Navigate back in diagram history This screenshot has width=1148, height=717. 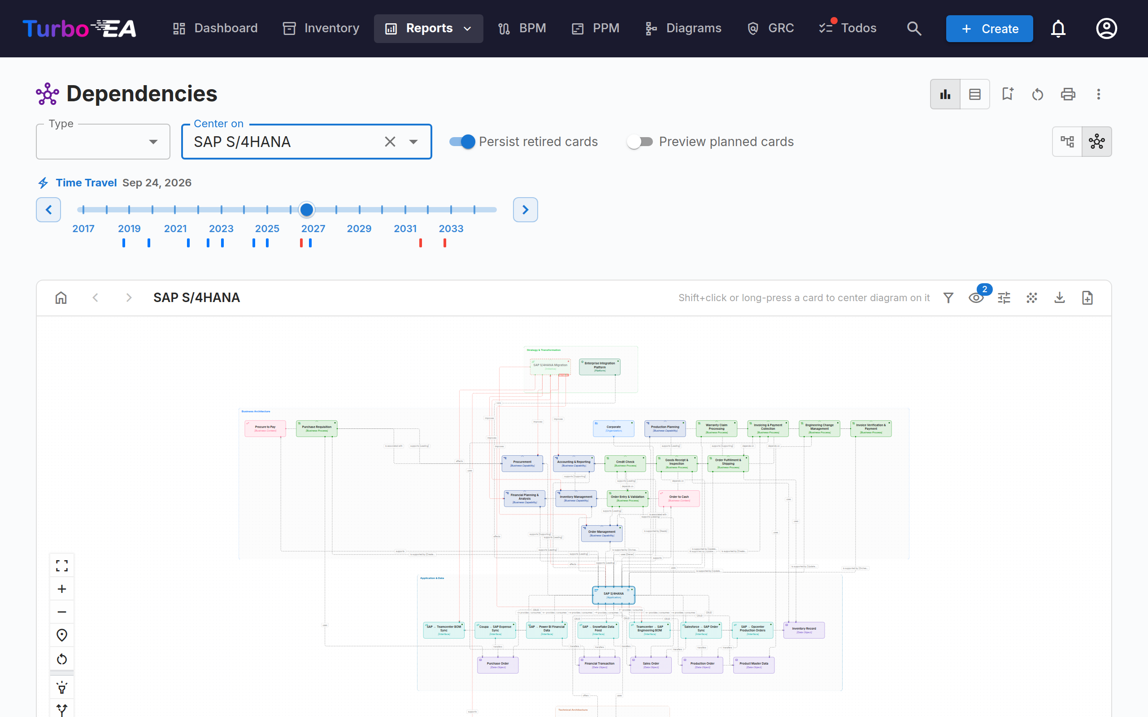point(96,298)
